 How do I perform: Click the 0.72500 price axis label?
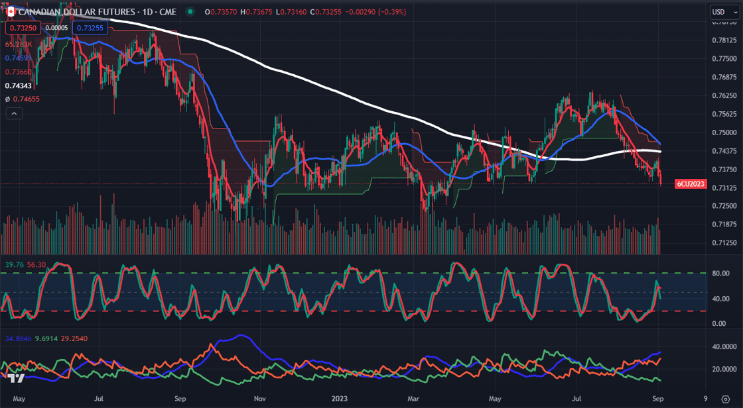(x=723, y=206)
